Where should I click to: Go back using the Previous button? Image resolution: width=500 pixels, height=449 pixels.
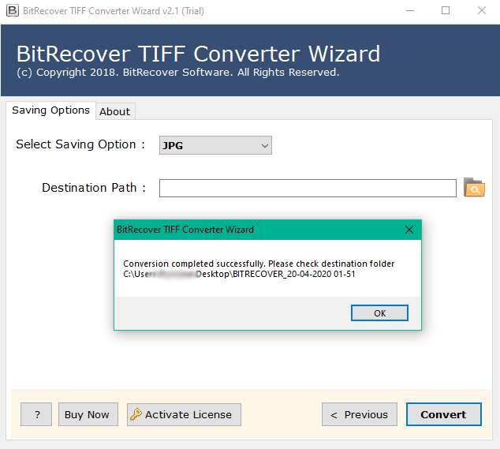[359, 414]
